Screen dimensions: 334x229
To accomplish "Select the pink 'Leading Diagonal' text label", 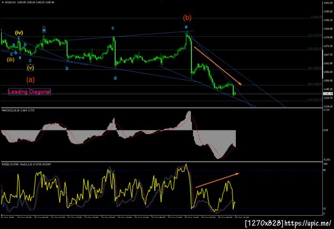I will tap(30, 92).
